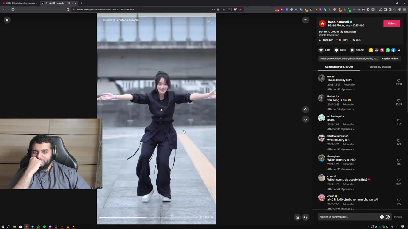
Task: Click the Ajouter un commentaire input field
Action: (x=349, y=217)
